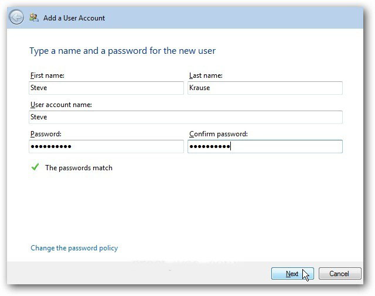Viewport: 375px width, 296px height.
Task: Click inside the Password field
Action: (x=106, y=146)
